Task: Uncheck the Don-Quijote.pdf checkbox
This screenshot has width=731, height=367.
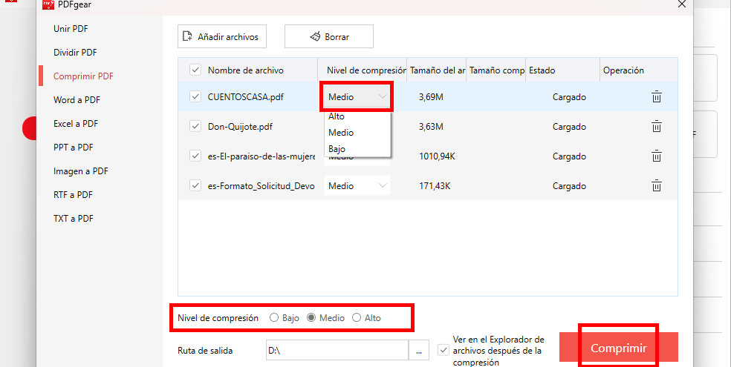Action: point(195,127)
